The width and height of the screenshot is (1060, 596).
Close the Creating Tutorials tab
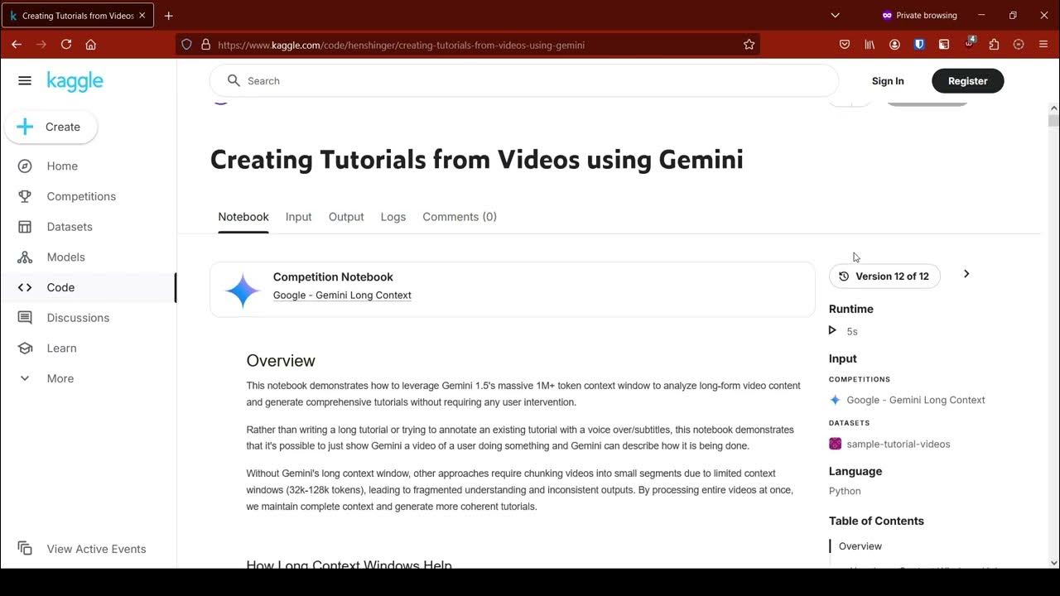point(142,16)
